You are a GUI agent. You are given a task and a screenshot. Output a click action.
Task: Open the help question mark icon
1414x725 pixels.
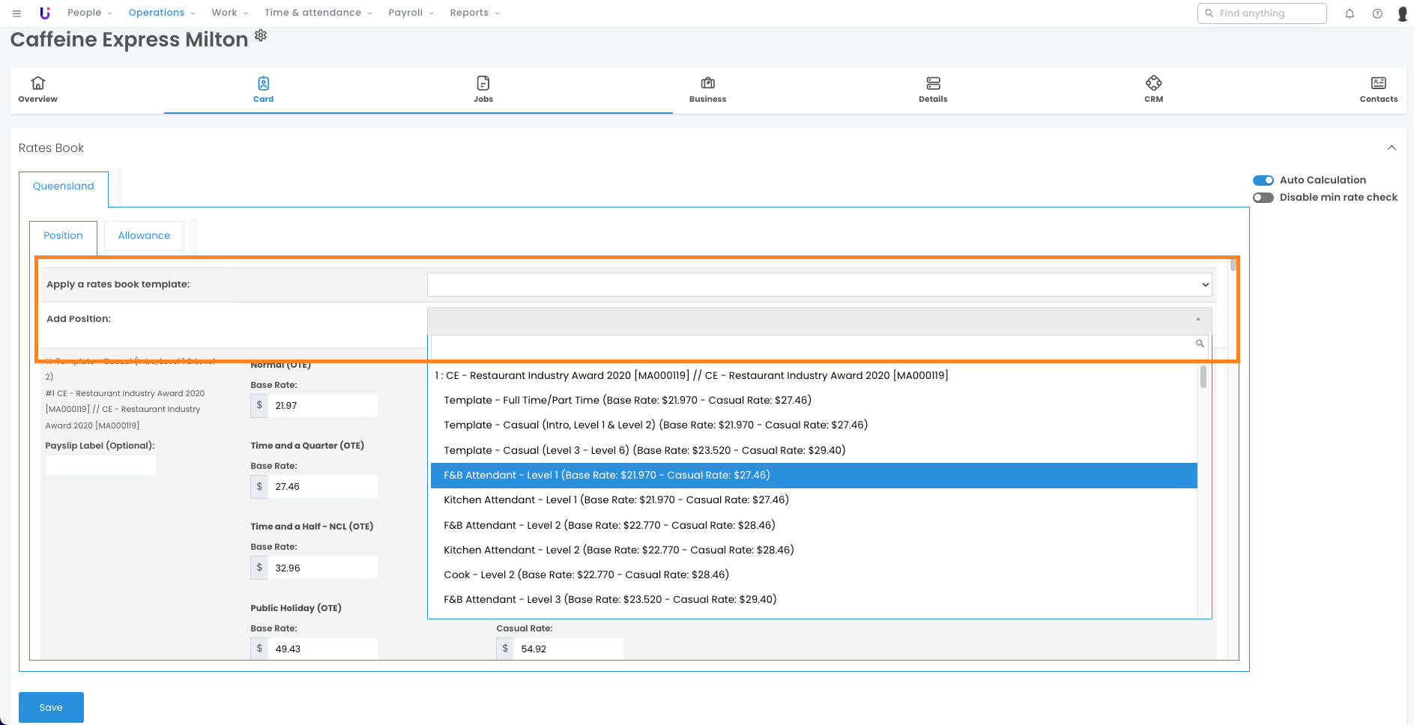click(1377, 13)
